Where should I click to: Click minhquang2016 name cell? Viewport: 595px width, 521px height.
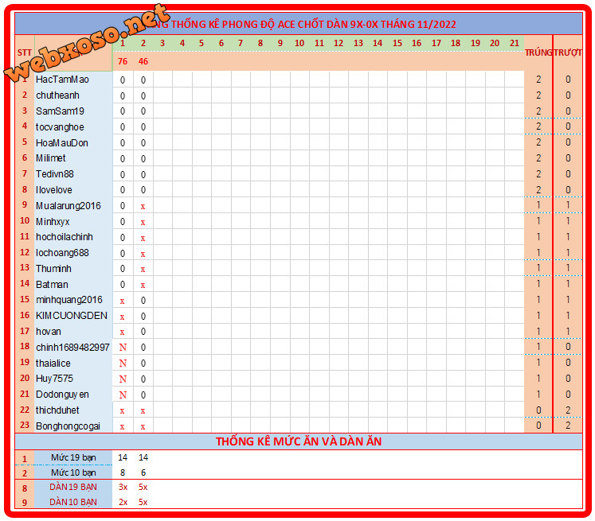pyautogui.click(x=69, y=300)
